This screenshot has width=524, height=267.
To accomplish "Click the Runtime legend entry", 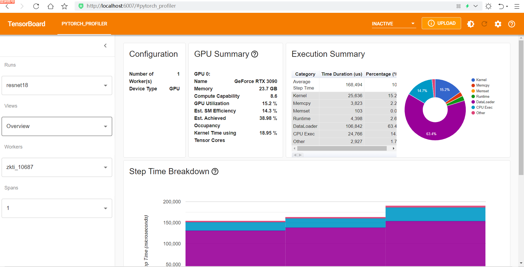I will point(481,96).
